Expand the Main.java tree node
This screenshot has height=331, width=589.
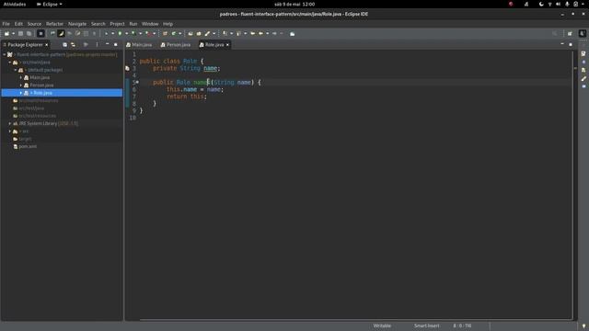pyautogui.click(x=21, y=77)
